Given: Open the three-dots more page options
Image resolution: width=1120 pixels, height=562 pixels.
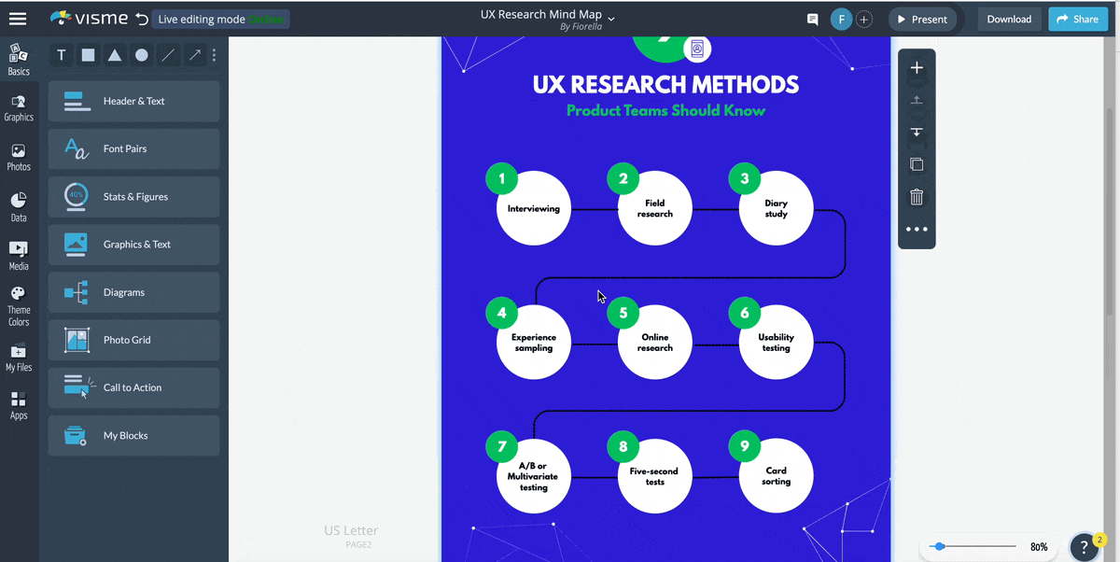Looking at the screenshot, I should click(x=917, y=230).
